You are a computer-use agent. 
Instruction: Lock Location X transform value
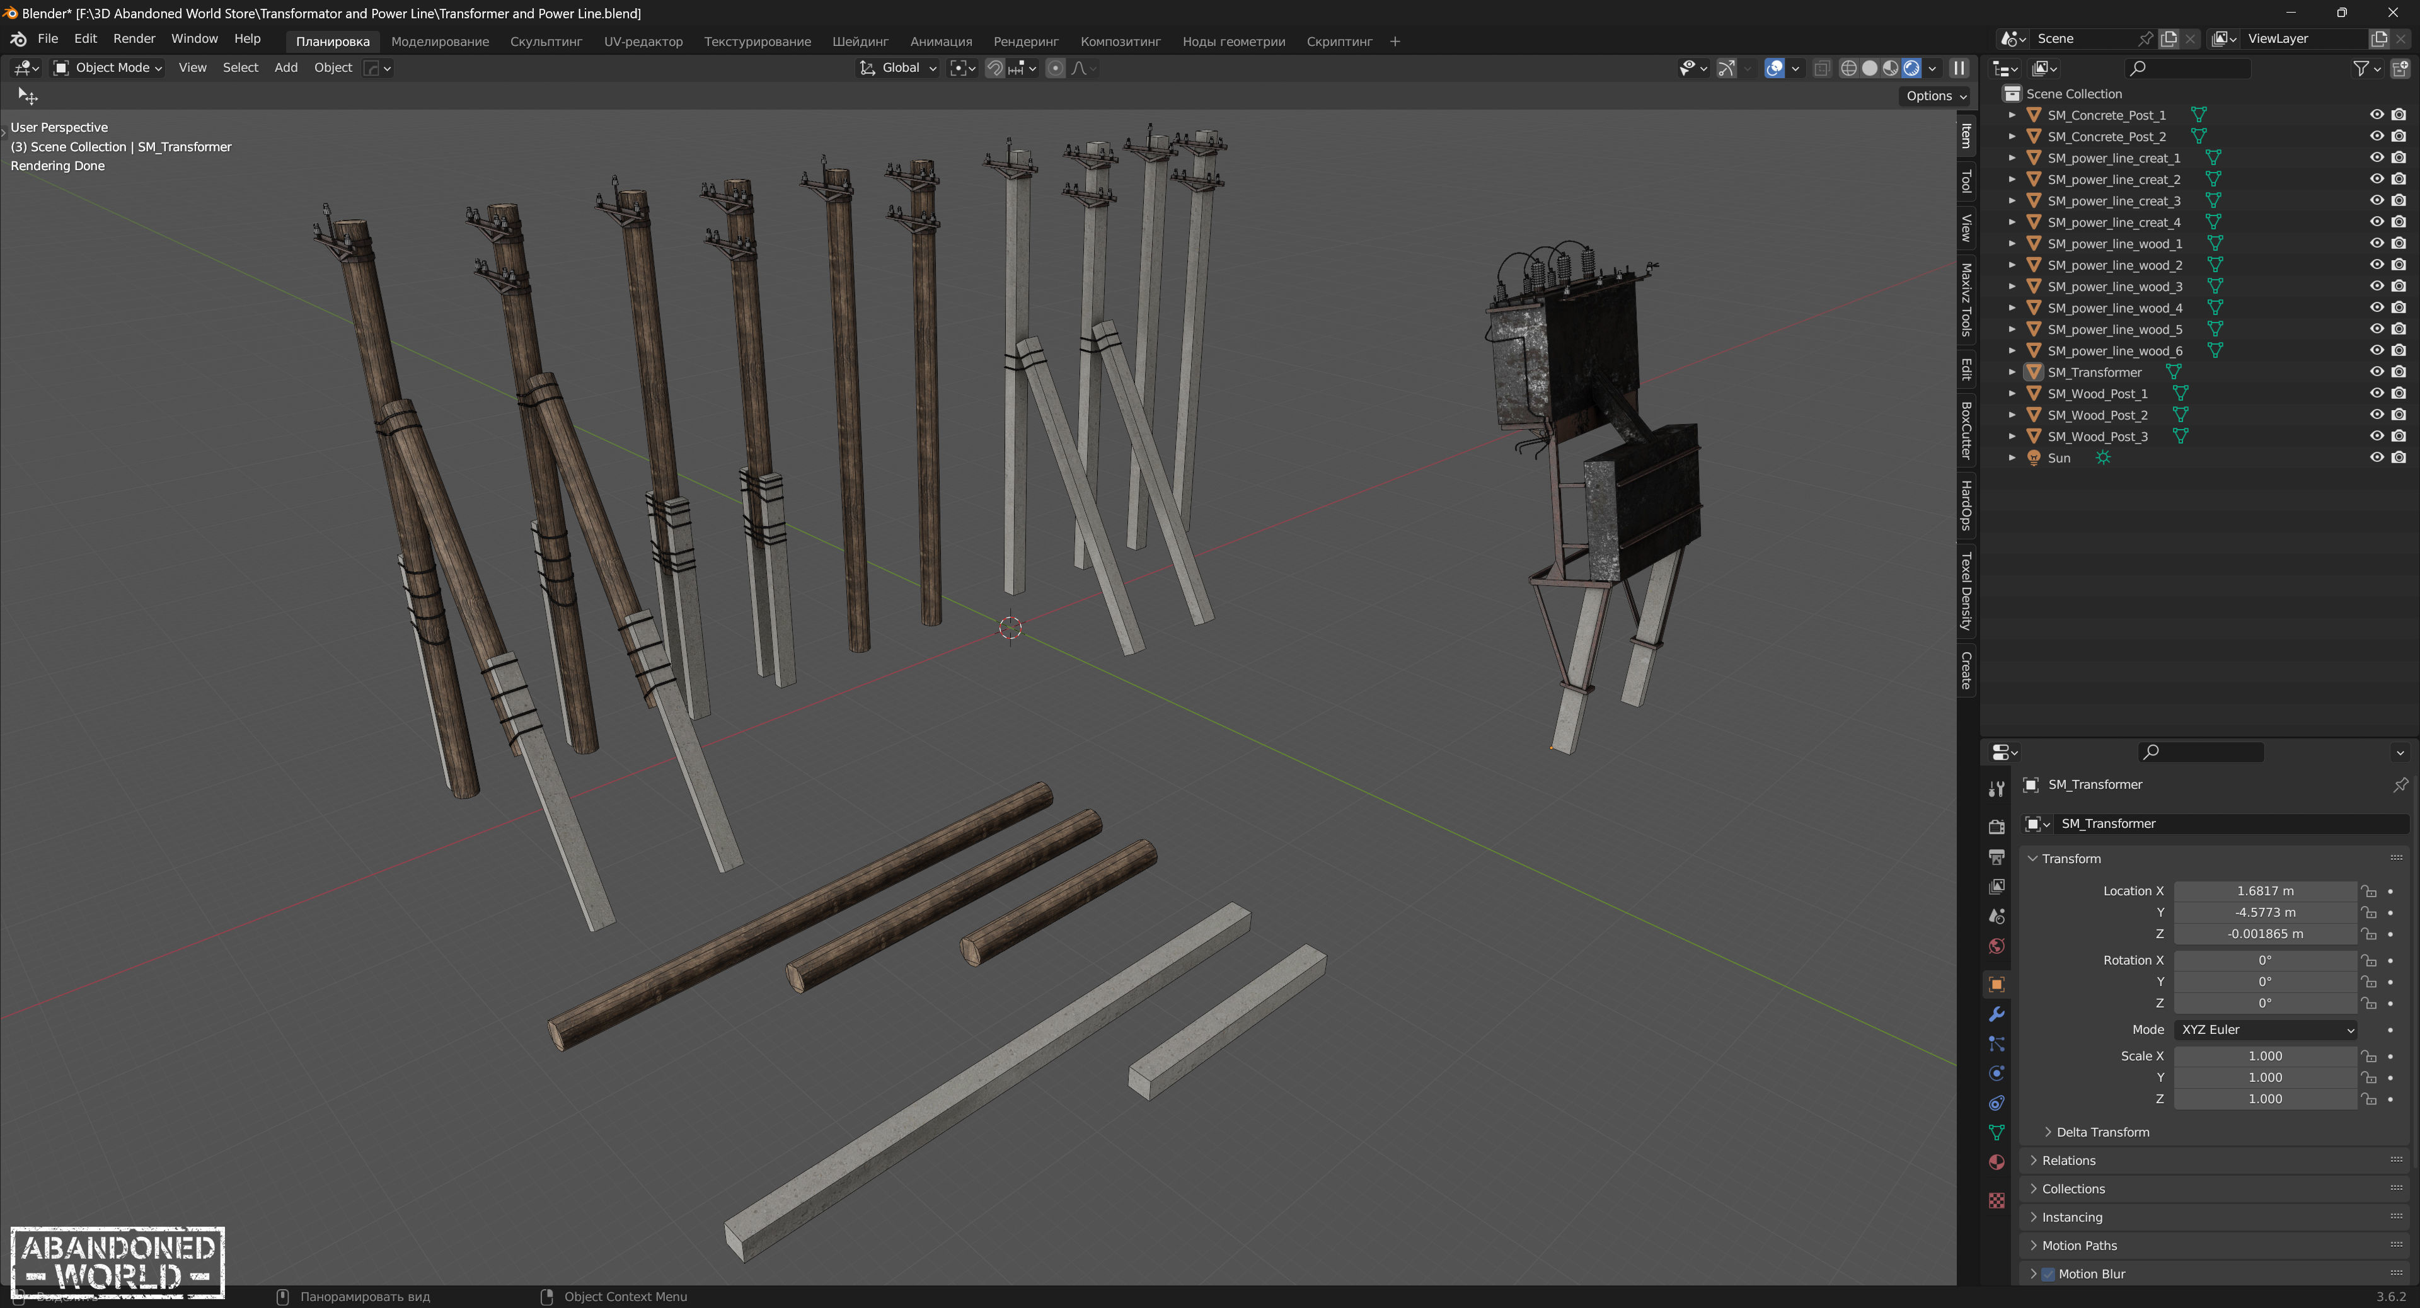(2370, 891)
